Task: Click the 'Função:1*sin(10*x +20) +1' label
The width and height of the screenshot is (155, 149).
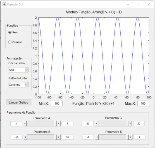Action: point(93,104)
